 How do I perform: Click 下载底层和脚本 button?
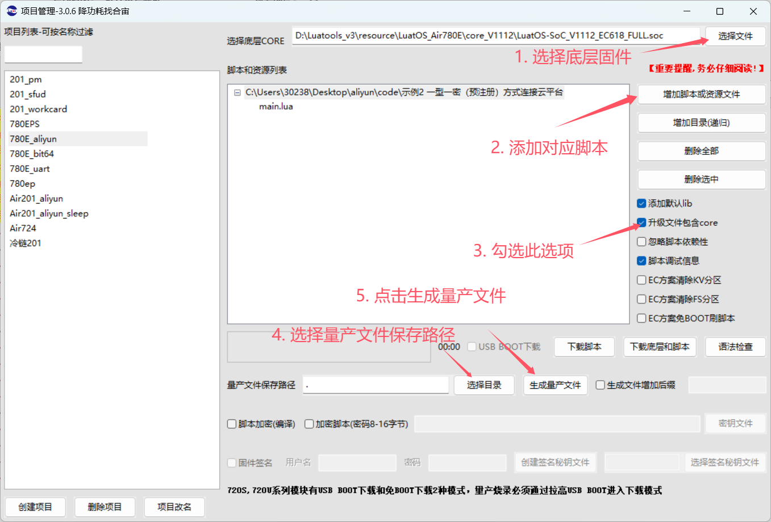[x=660, y=347]
